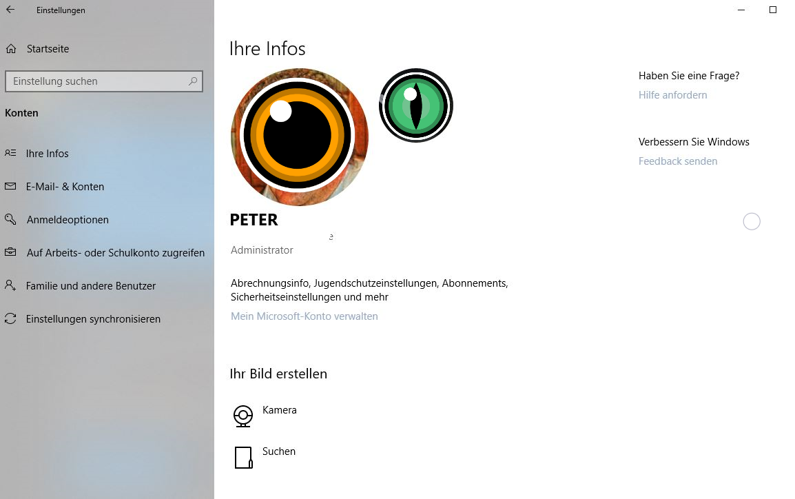795x499 pixels.
Task: Click the back arrow icon
Action: tap(10, 10)
